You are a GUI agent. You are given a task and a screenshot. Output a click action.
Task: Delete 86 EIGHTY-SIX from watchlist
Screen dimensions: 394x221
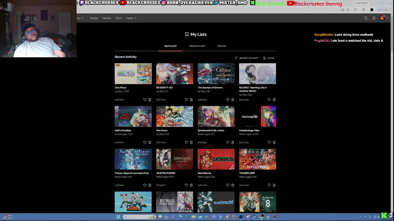click(191, 100)
